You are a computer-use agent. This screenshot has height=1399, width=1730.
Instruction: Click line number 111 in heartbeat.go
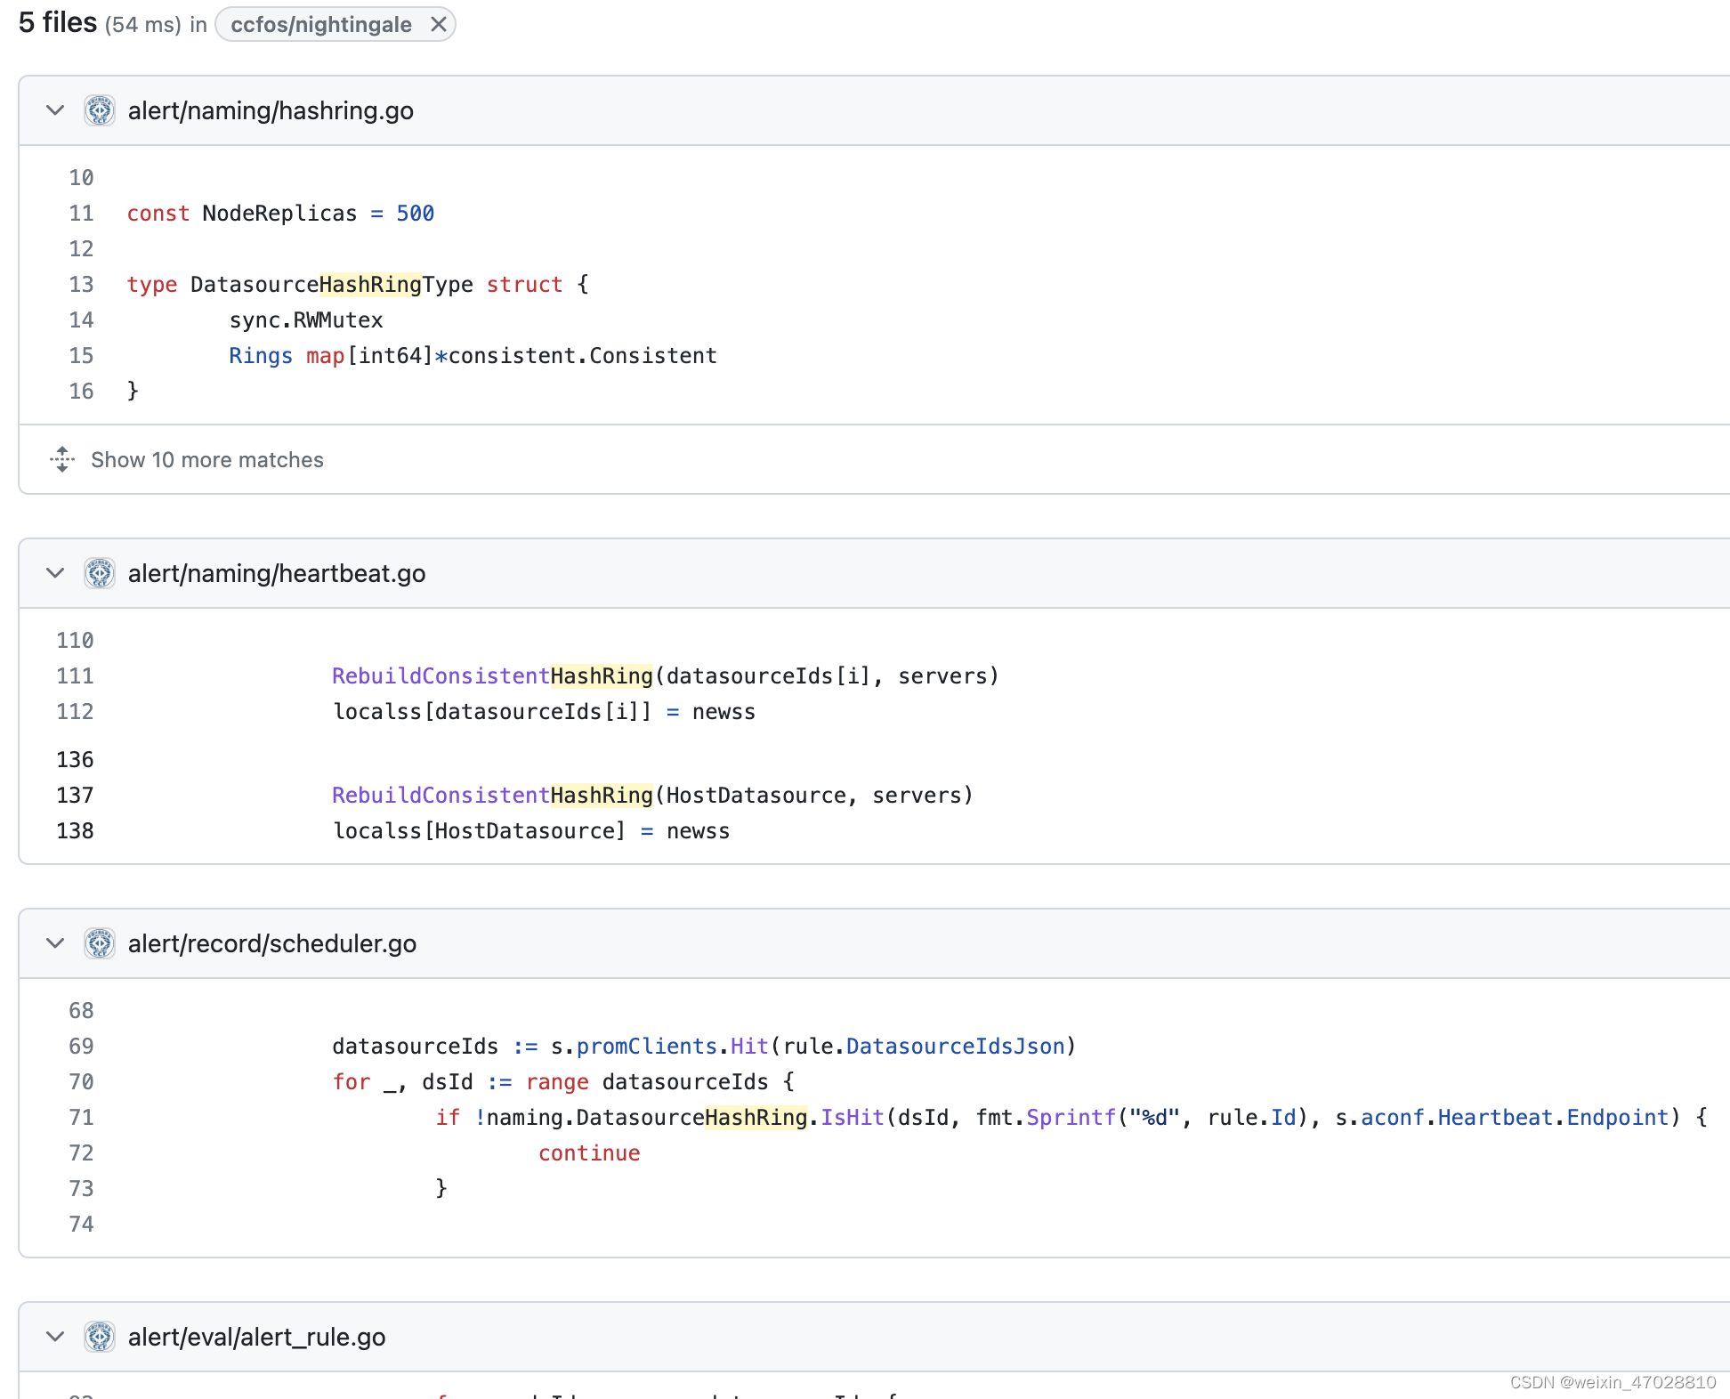(75, 676)
